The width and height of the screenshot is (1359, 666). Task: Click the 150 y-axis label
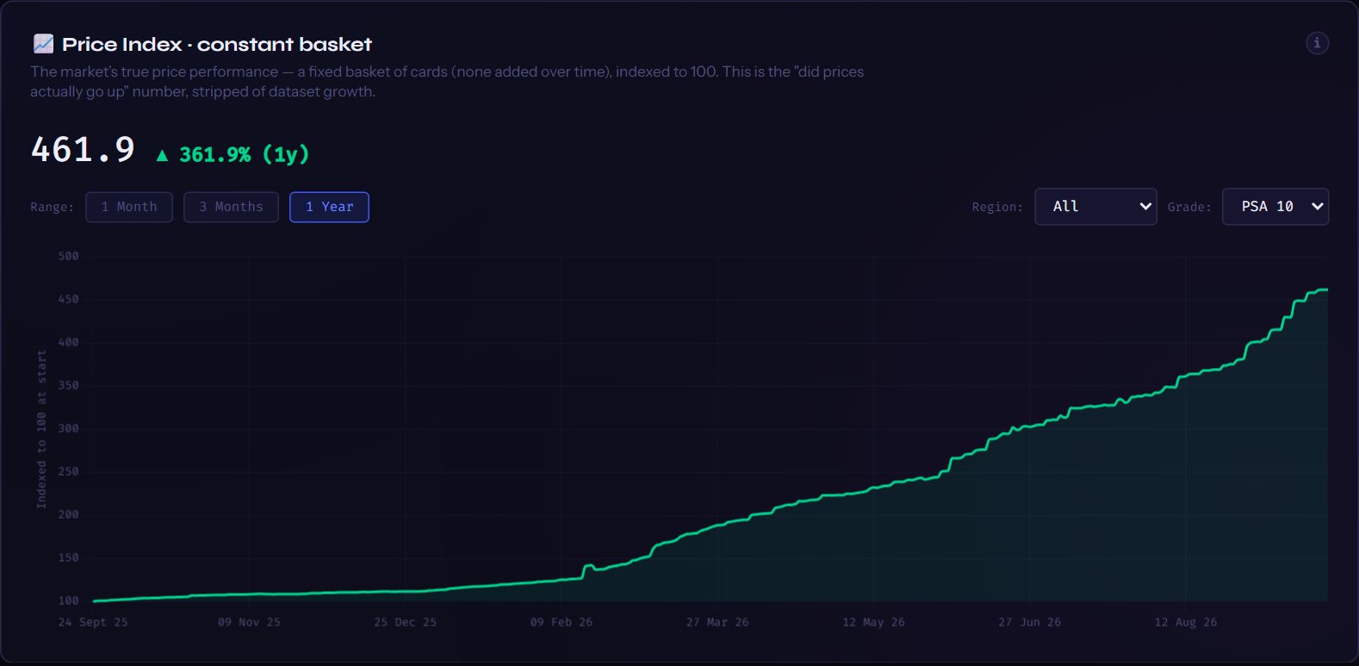(x=68, y=557)
